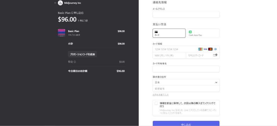Check the save information for one-click checkbox
This screenshot has width=277, height=126.
point(156,103)
